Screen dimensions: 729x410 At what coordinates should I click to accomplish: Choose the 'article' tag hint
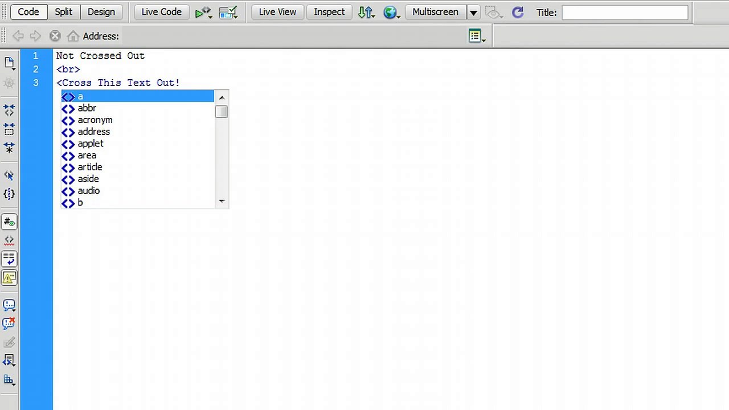137,167
